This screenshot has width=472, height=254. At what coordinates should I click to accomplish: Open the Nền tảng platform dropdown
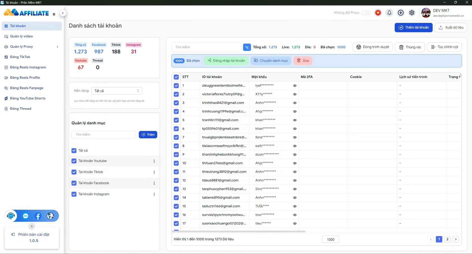tap(117, 91)
